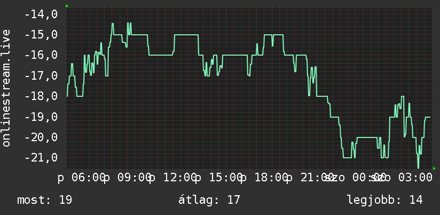Image resolution: width=440 pixels, height=215 pixels.
Task: Click the -19,0 y-axis label
Action: [41, 117]
